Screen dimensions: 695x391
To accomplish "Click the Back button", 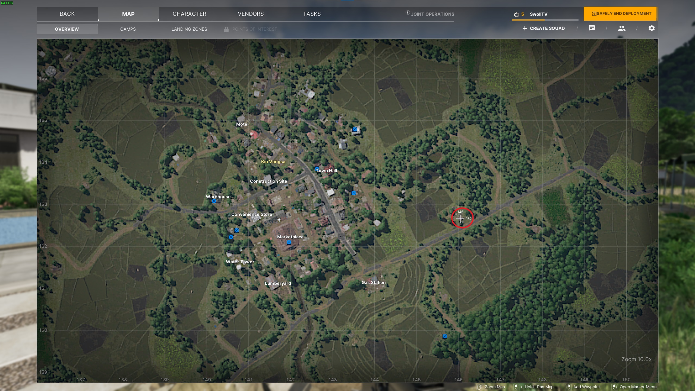I will point(67,14).
